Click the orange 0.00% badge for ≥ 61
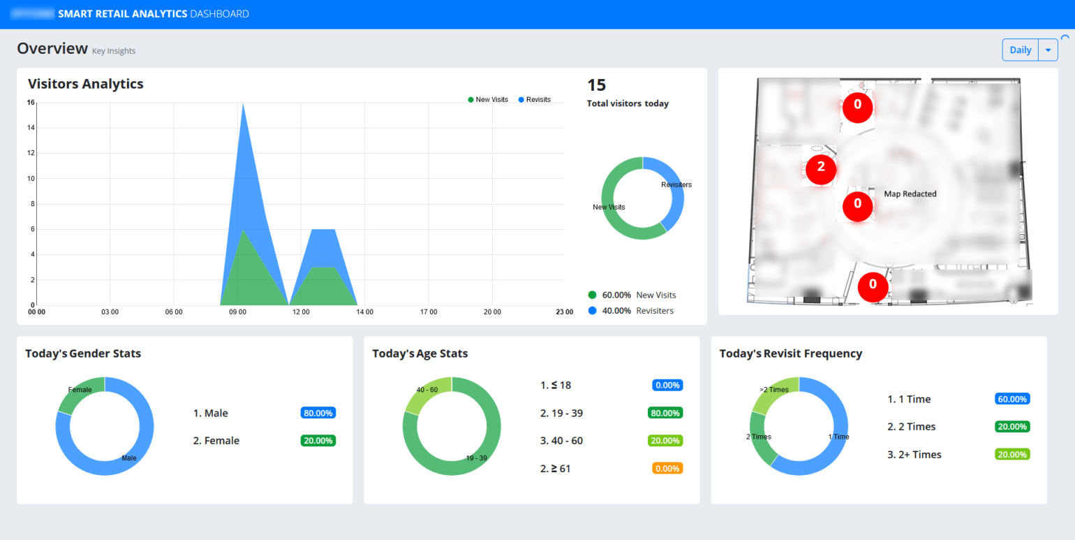Image resolution: width=1075 pixels, height=540 pixels. (667, 469)
